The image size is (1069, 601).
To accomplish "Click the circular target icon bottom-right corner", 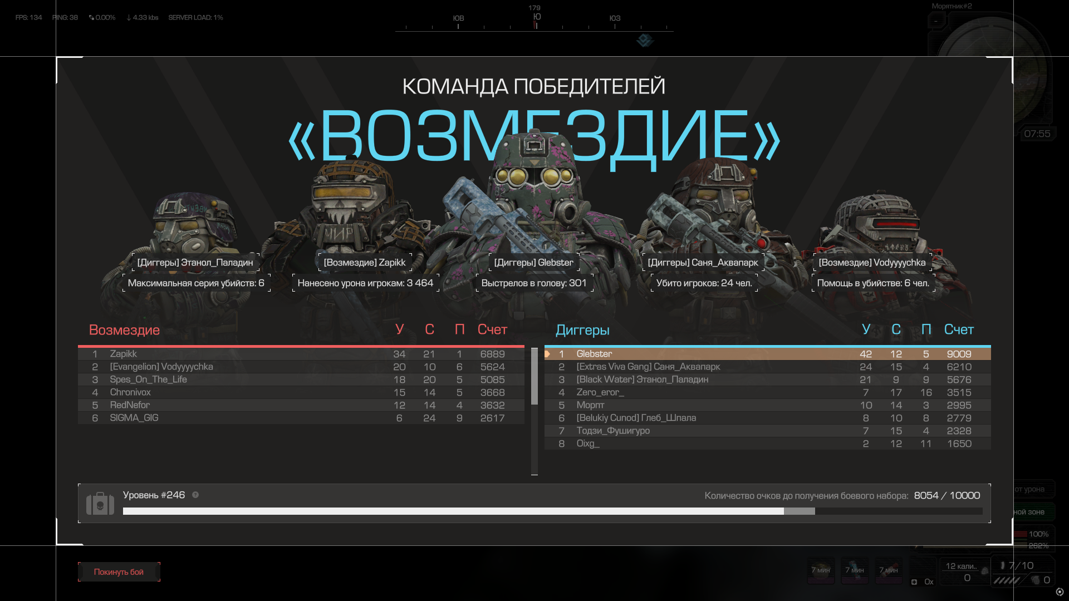I will click(1060, 592).
